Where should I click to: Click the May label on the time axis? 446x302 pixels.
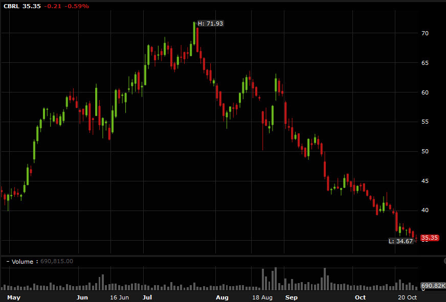pos(14,297)
